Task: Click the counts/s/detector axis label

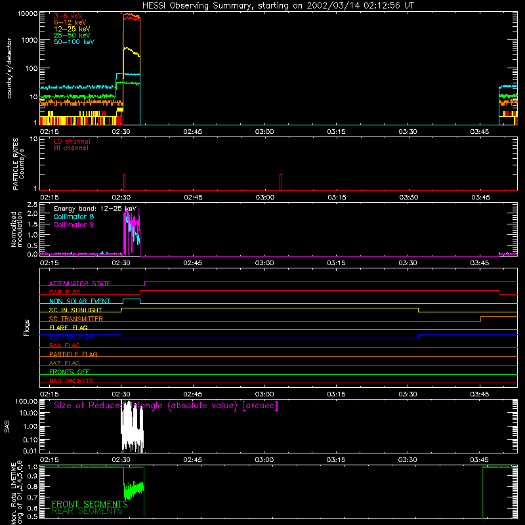Action: click(x=9, y=68)
